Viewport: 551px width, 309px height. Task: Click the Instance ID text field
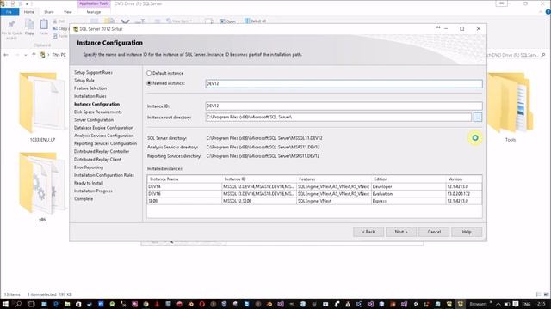tap(344, 106)
